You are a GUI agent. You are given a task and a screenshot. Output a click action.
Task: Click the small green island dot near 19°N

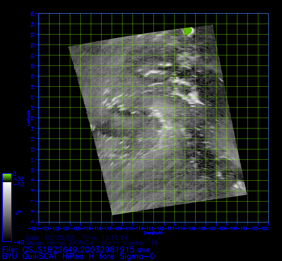[175, 78]
